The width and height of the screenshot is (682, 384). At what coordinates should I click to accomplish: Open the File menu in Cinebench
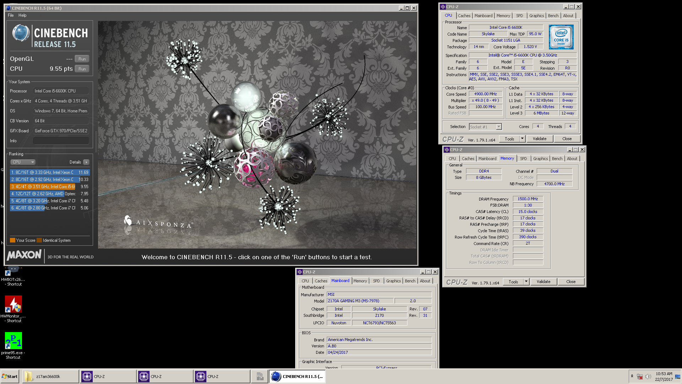11,15
